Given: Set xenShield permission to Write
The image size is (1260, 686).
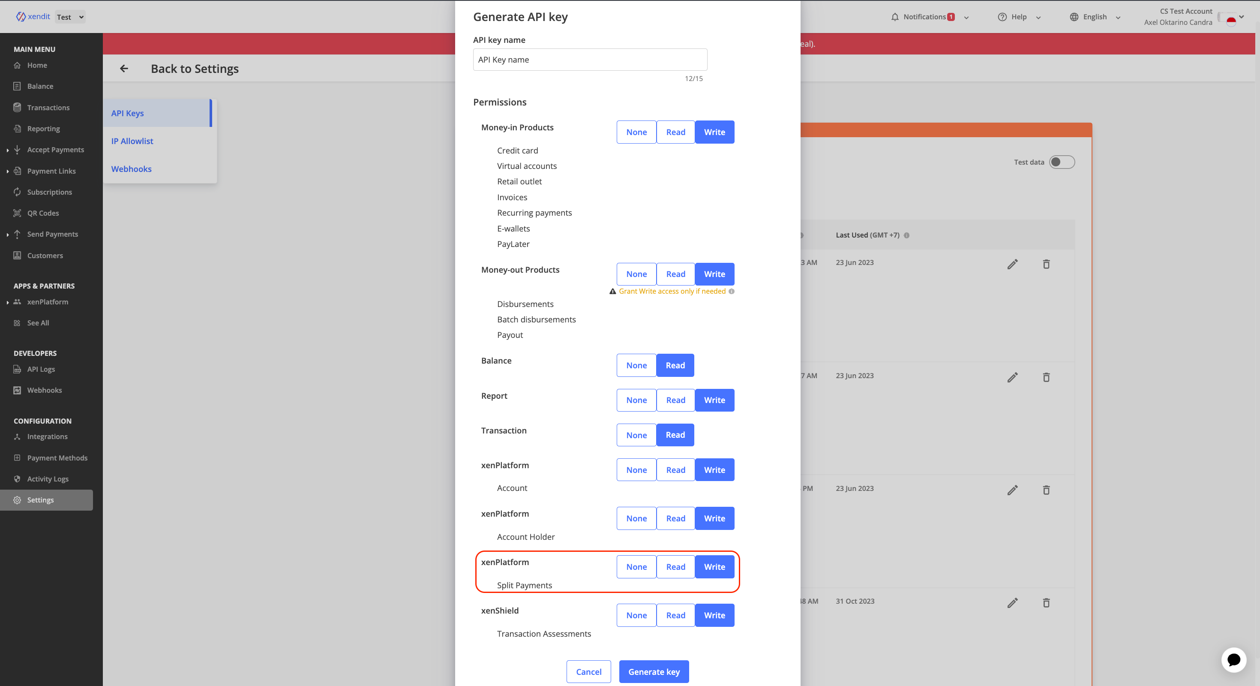Looking at the screenshot, I should (714, 615).
